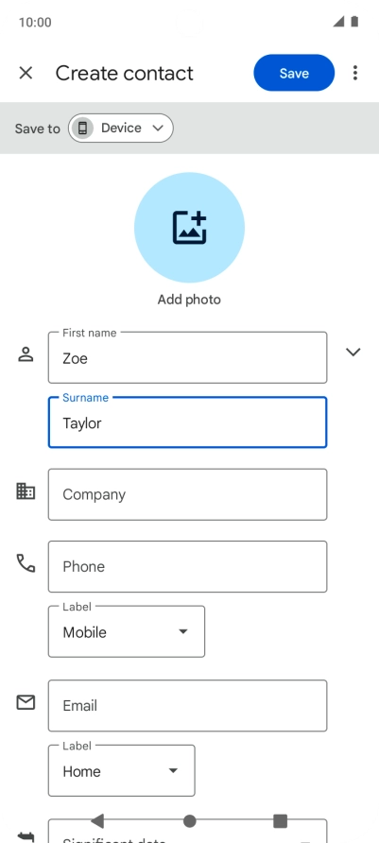Select the Company input field
The width and height of the screenshot is (379, 843).
pos(188,494)
